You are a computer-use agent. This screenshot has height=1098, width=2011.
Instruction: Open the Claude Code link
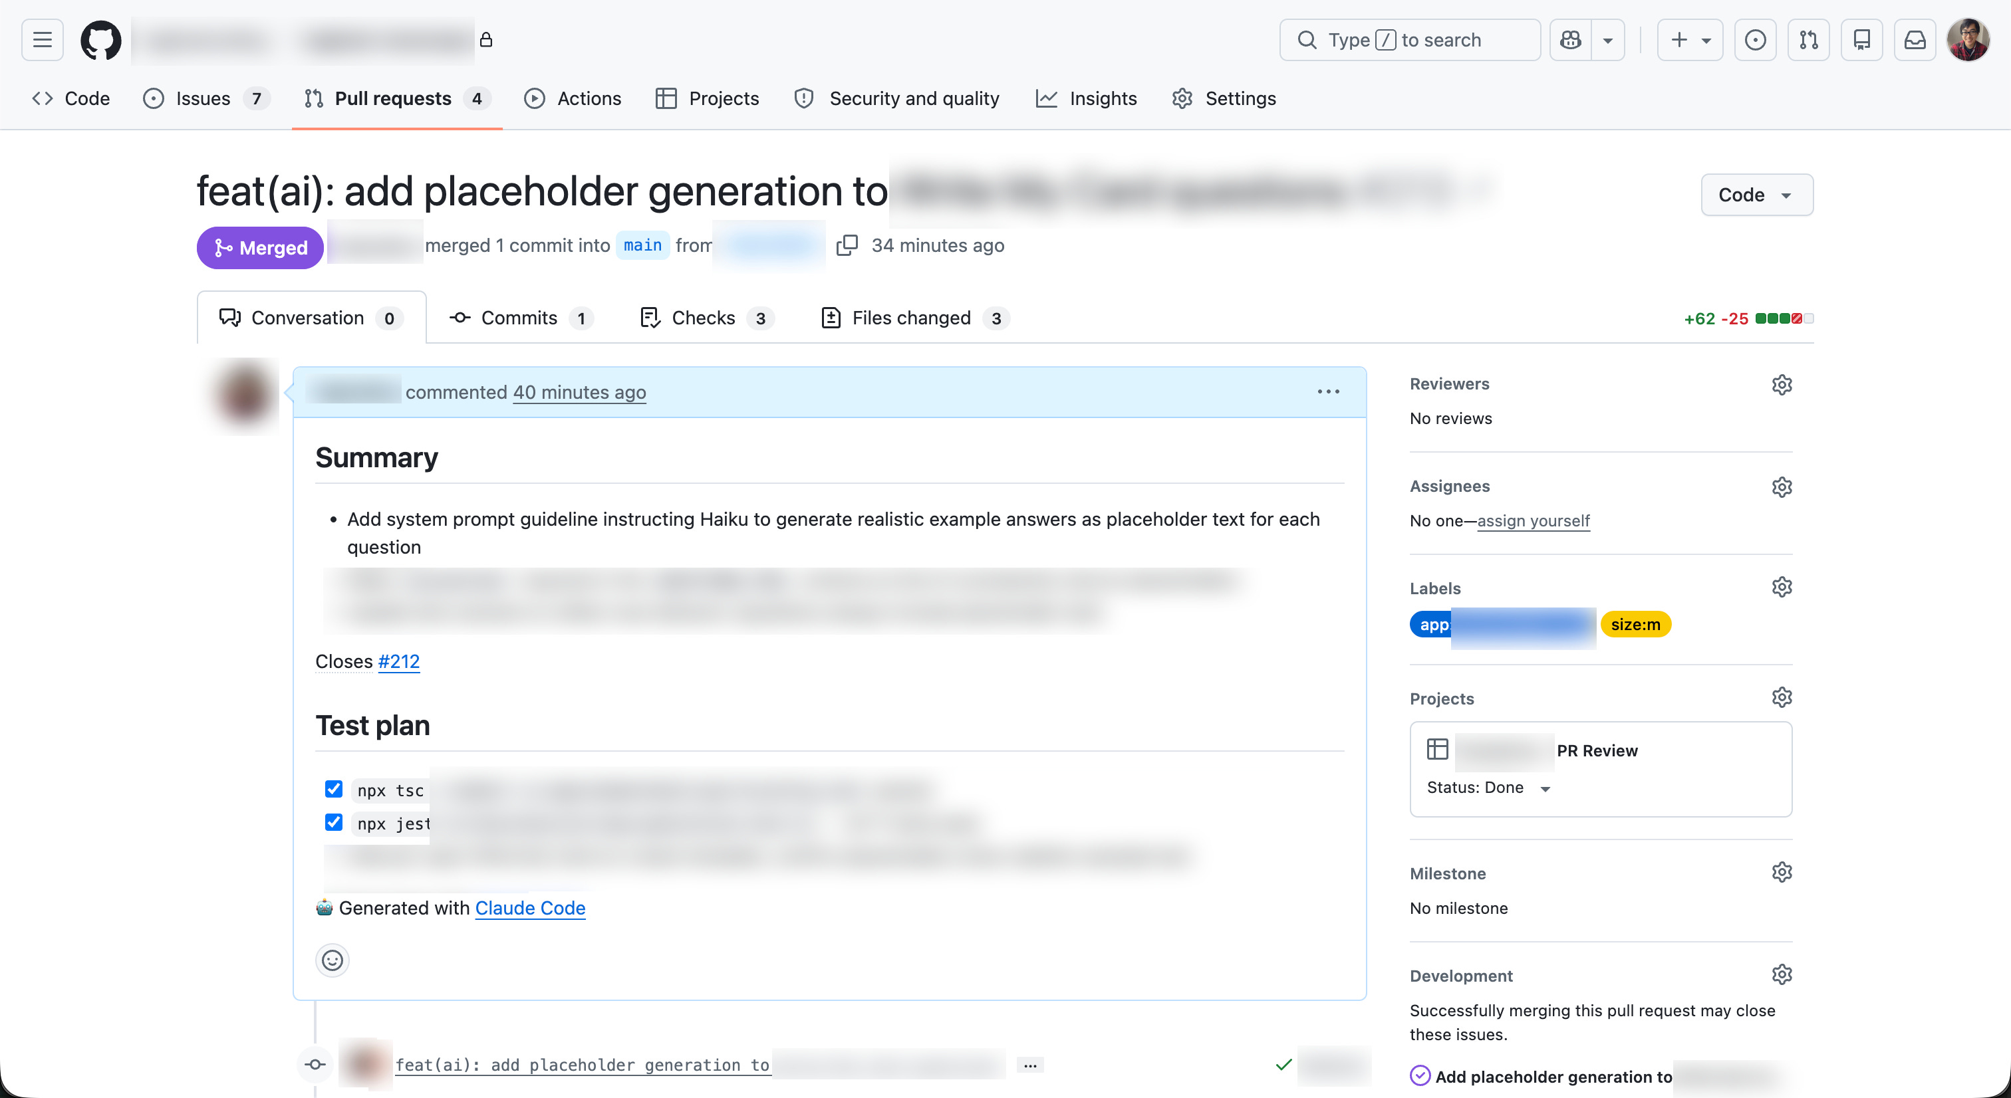click(x=530, y=909)
